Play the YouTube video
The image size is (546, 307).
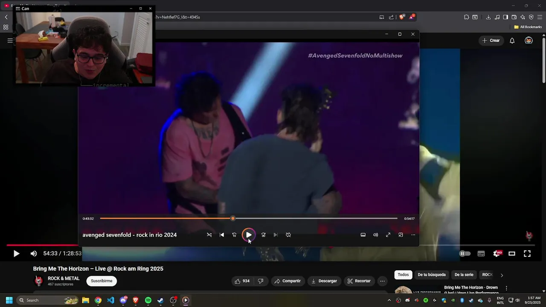pyautogui.click(x=16, y=254)
